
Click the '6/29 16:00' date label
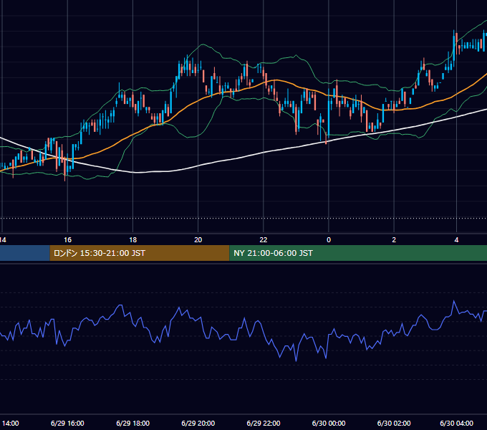(67, 423)
